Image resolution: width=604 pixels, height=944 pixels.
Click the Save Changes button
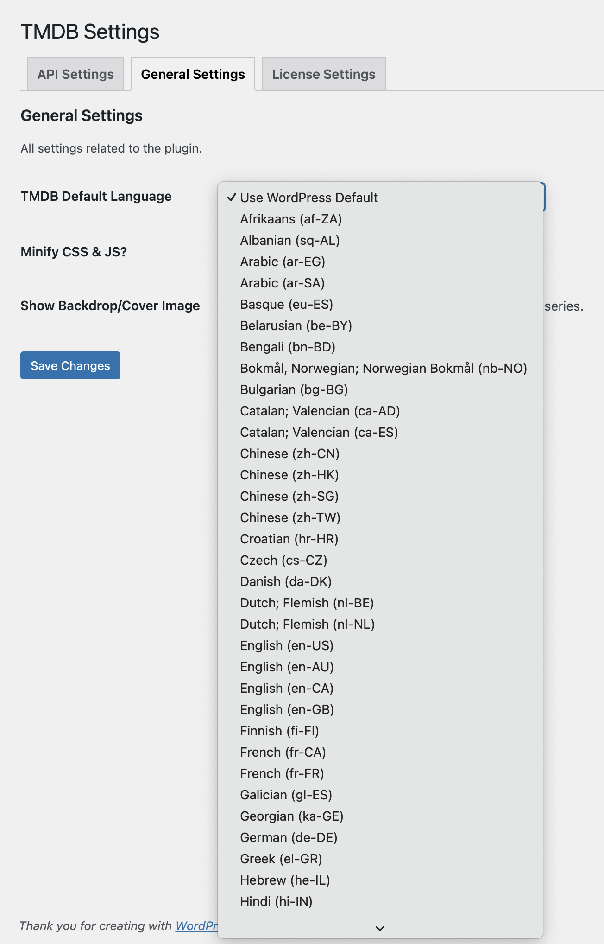[x=70, y=365]
